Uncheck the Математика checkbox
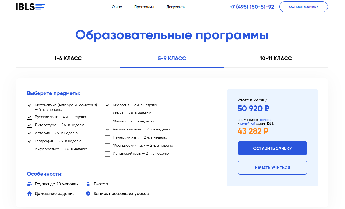This screenshot has height=209, width=345. click(x=30, y=105)
